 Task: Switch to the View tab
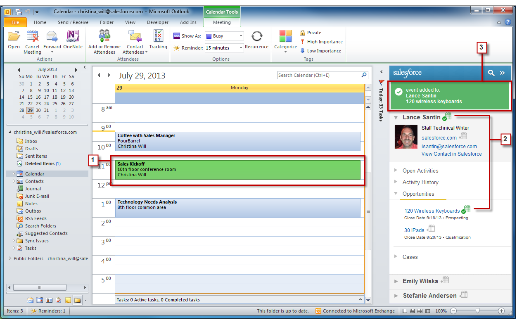[130, 22]
